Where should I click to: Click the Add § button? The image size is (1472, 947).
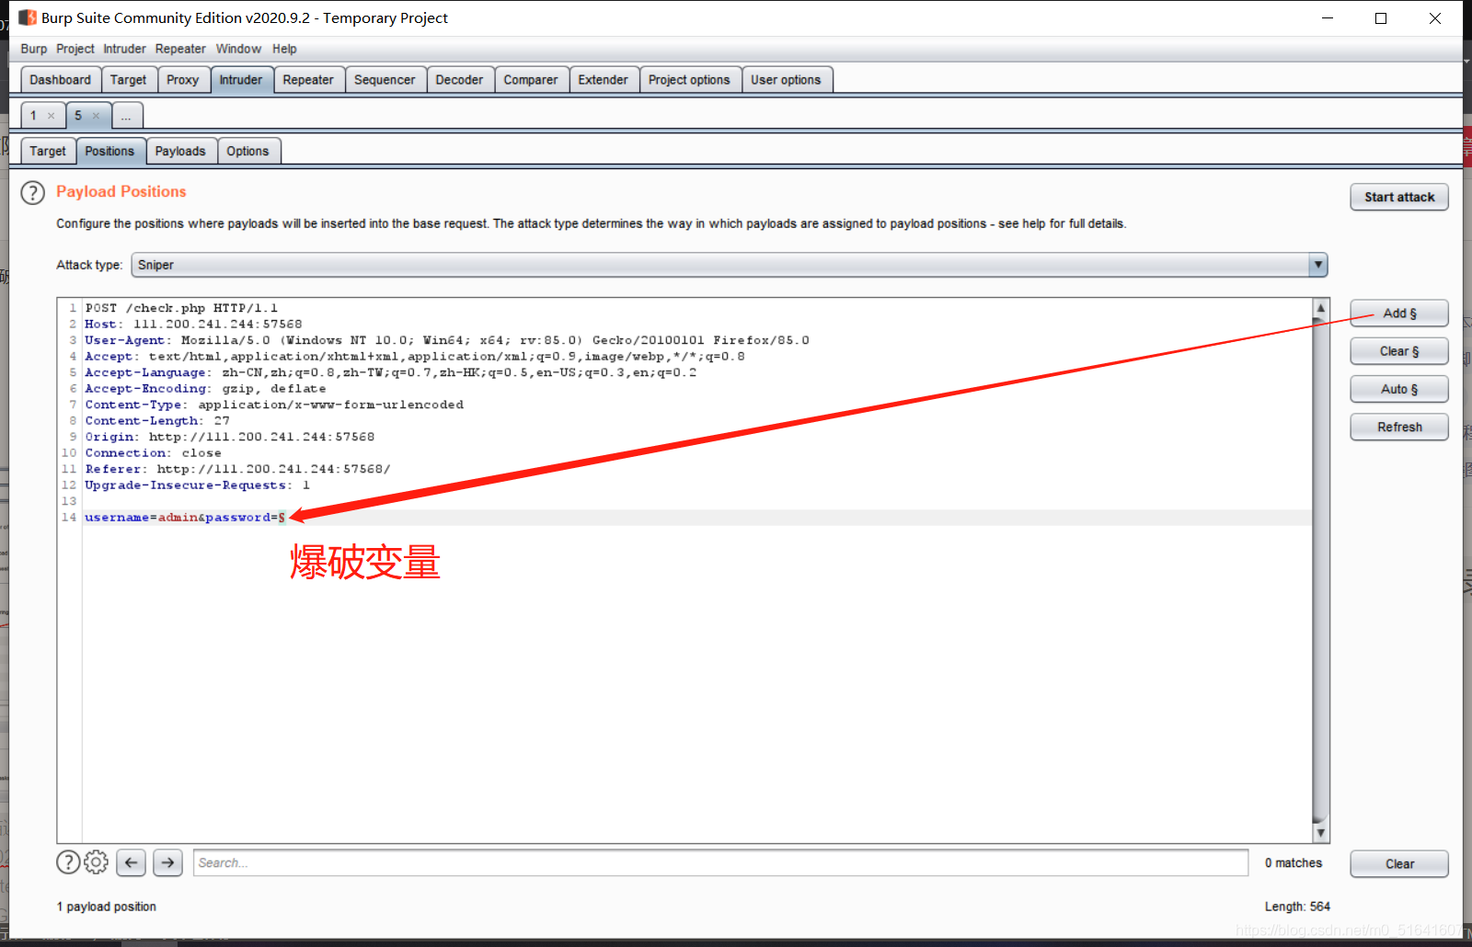[1399, 314]
